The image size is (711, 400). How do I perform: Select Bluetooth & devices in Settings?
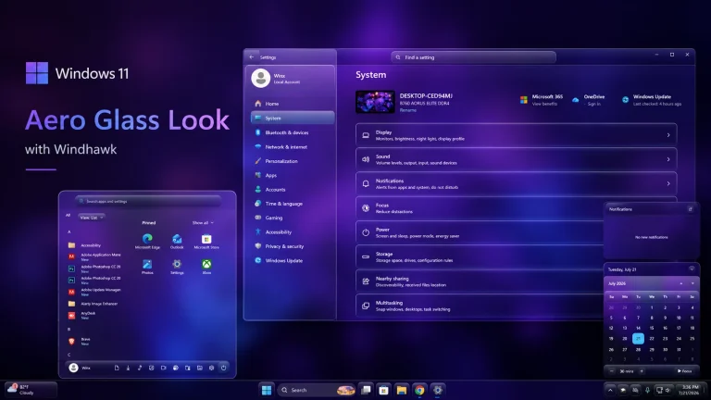point(292,133)
